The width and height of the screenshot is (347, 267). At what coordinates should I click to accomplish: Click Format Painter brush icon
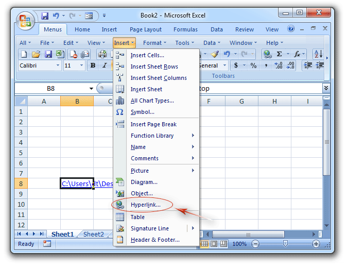point(215,54)
